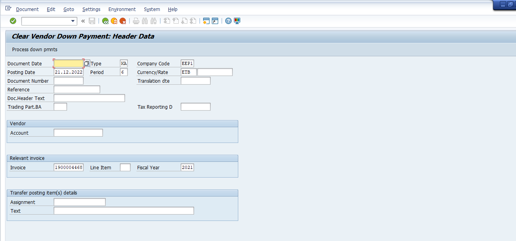Click the Next Page icon

(184, 21)
